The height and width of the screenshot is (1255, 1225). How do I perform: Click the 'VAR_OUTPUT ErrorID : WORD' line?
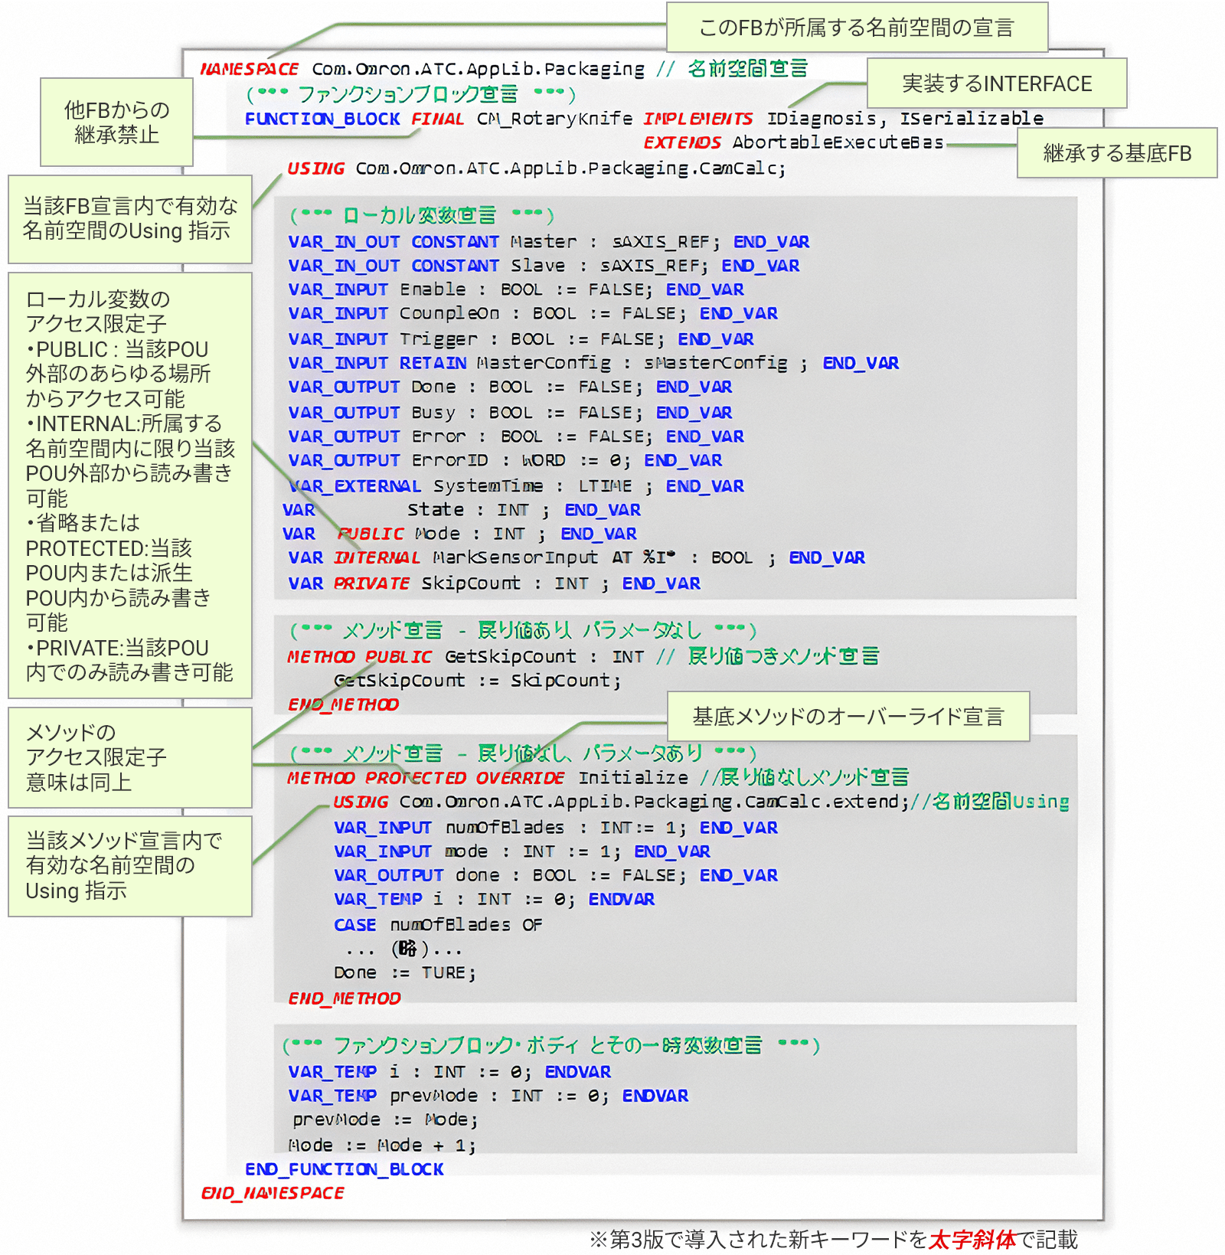(x=505, y=460)
